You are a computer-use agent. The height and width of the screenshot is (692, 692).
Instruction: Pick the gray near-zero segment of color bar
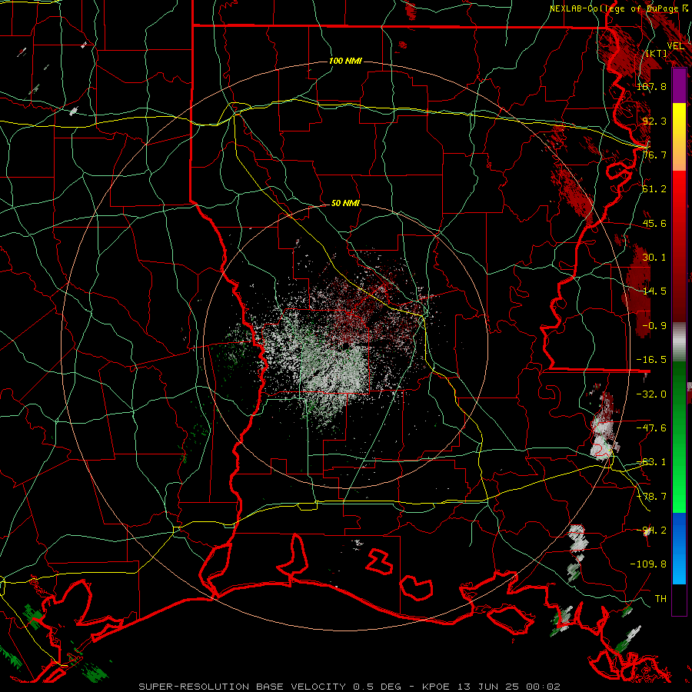[x=679, y=342]
